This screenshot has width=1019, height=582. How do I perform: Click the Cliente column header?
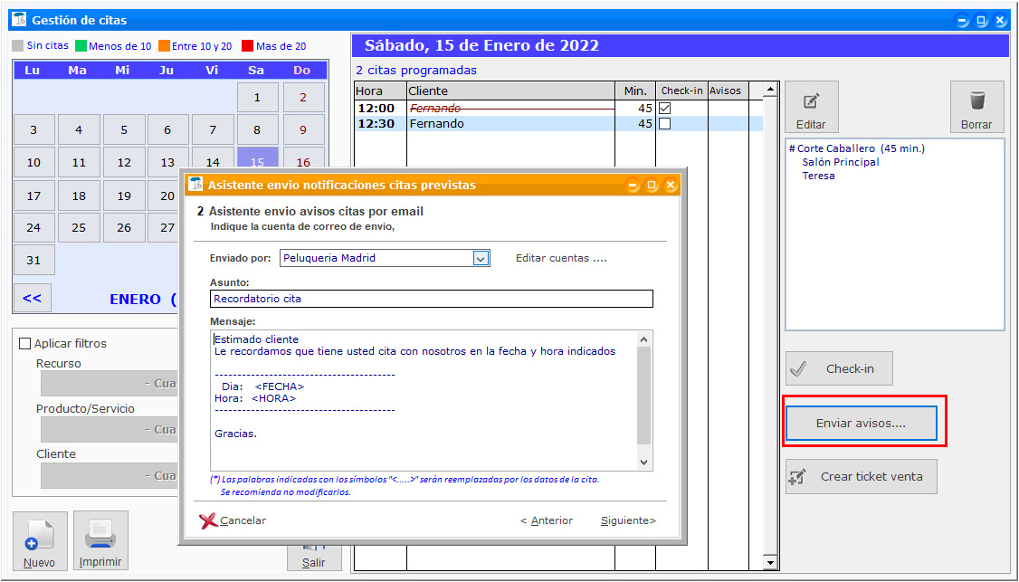pos(510,91)
